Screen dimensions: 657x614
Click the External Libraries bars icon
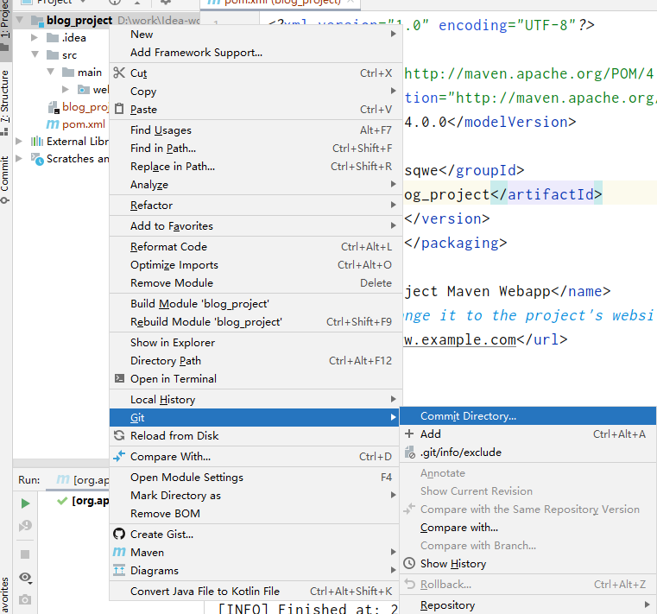37,142
